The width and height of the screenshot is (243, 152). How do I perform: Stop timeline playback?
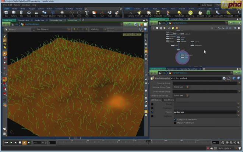point(20,142)
